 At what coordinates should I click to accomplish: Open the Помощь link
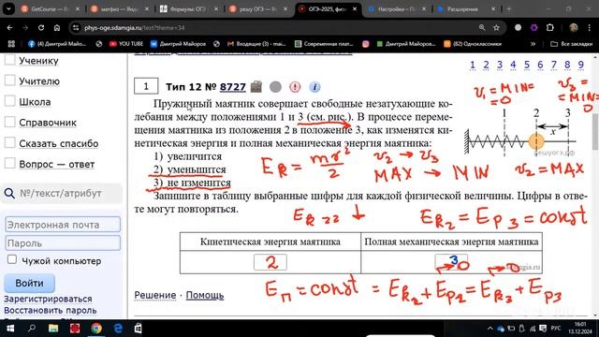[205, 296]
